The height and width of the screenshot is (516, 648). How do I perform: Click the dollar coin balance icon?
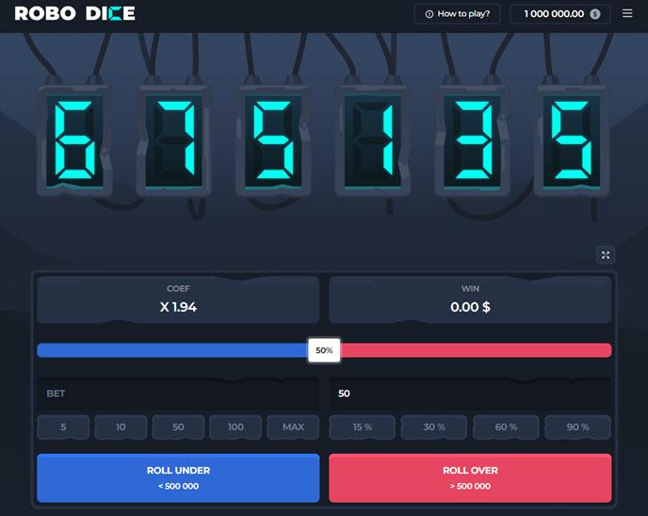pos(595,14)
